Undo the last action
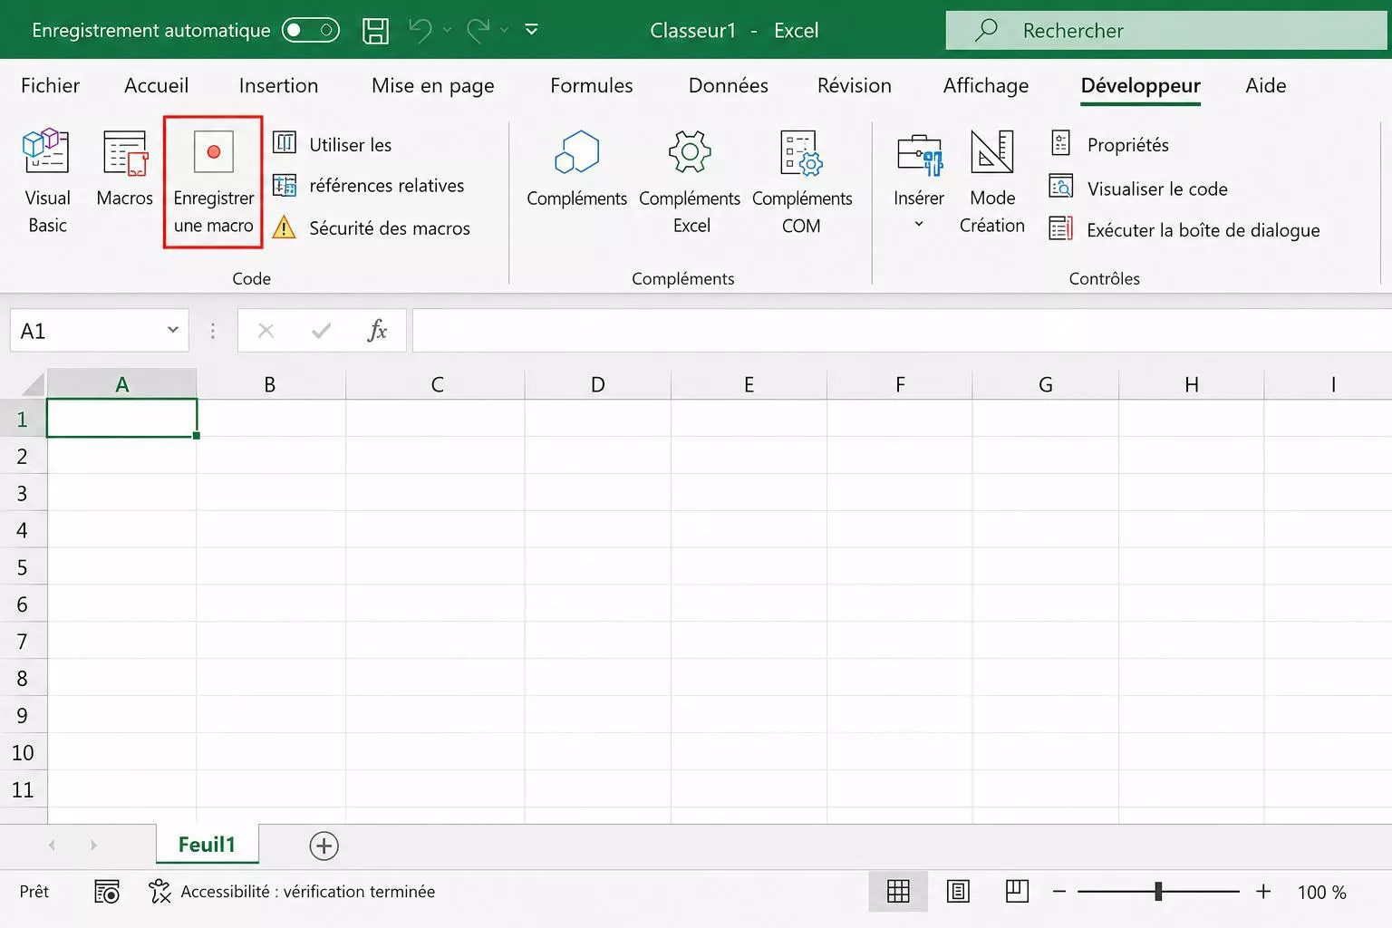Image resolution: width=1392 pixels, height=928 pixels. coord(420,30)
